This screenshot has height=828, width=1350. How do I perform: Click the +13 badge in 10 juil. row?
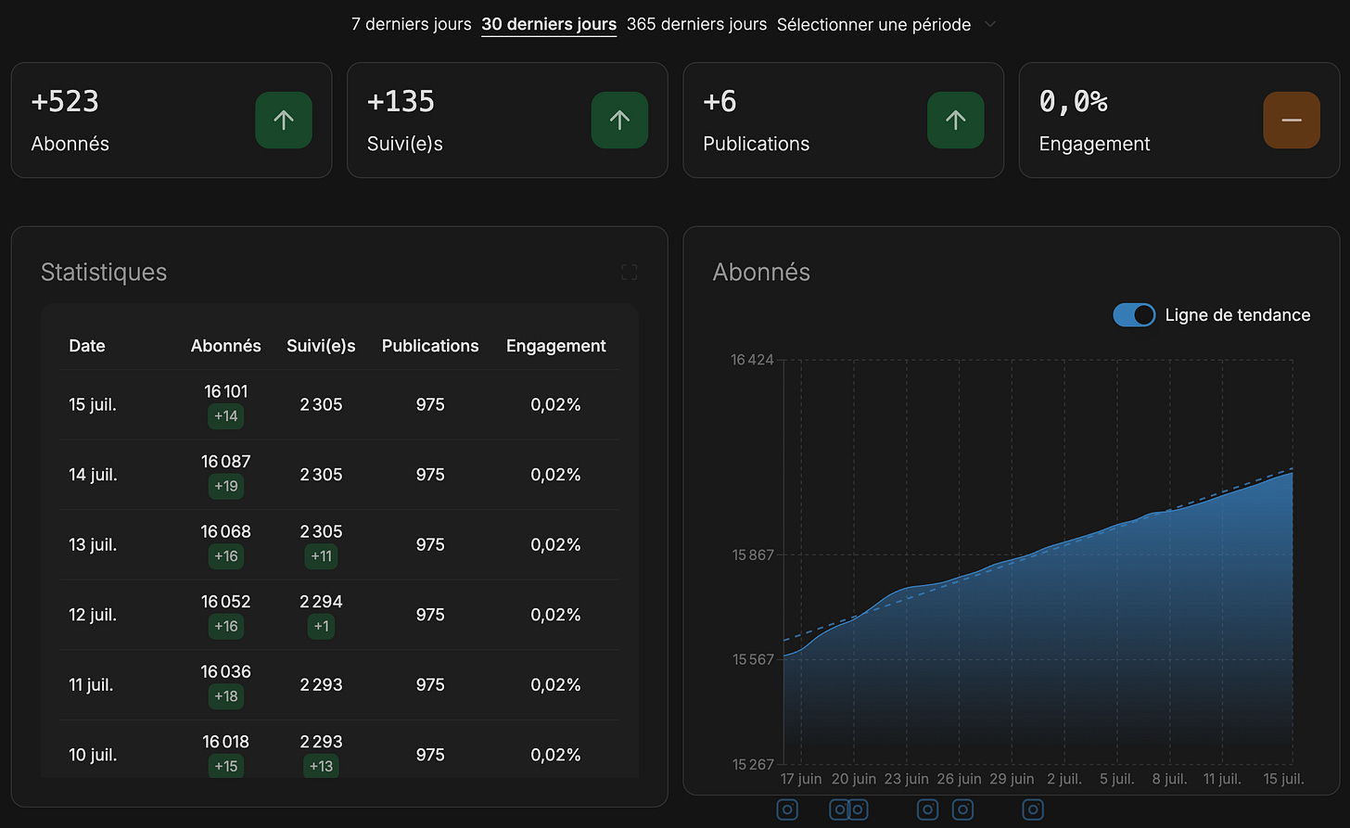pos(321,766)
